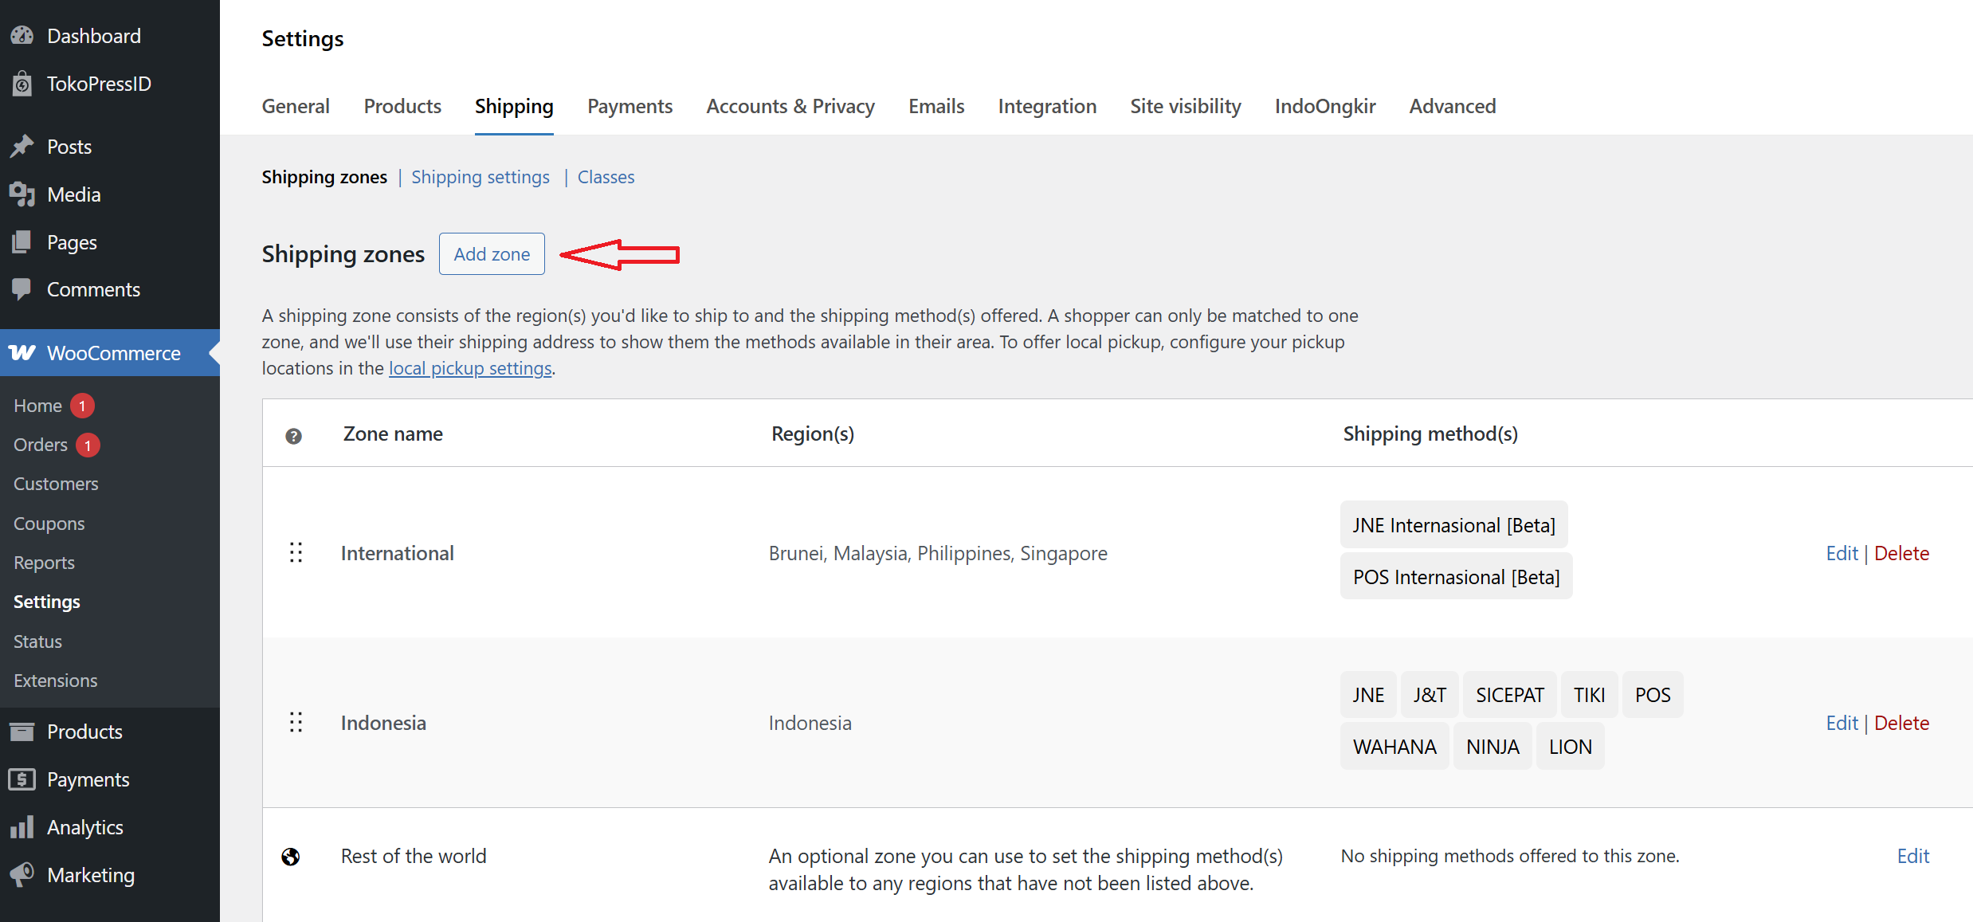
Task: Click the Media icon in sidebar
Action: [x=22, y=194]
